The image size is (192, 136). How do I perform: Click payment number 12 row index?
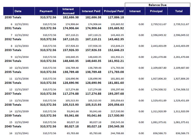(11, 90)
